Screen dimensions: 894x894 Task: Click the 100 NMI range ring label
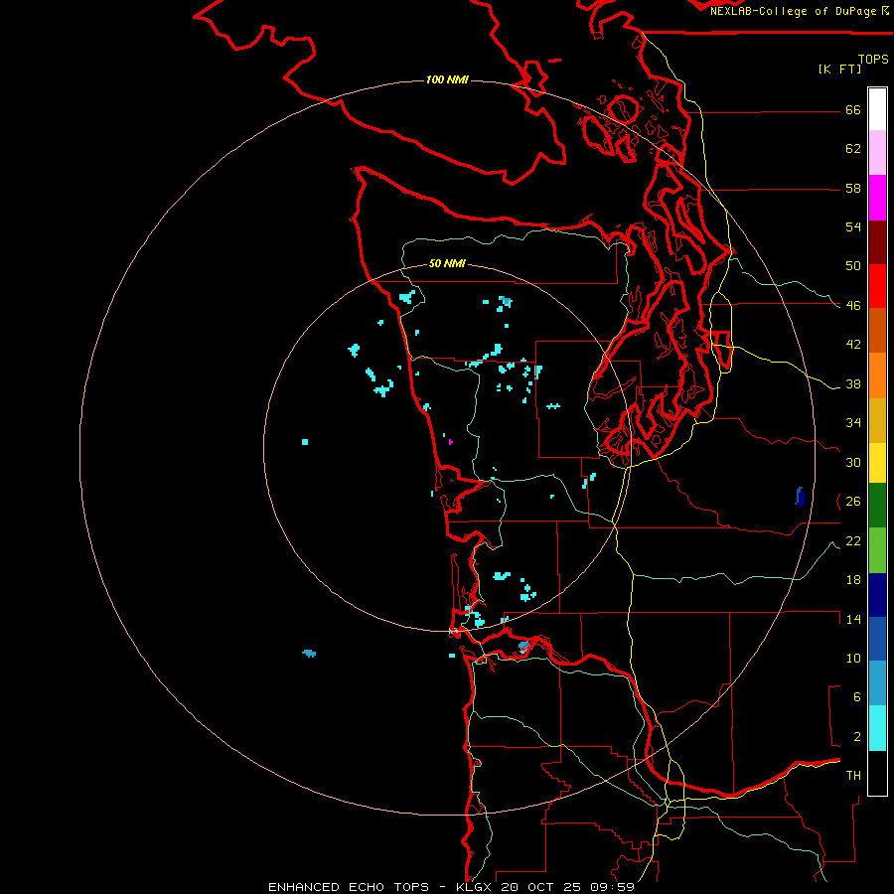point(447,79)
